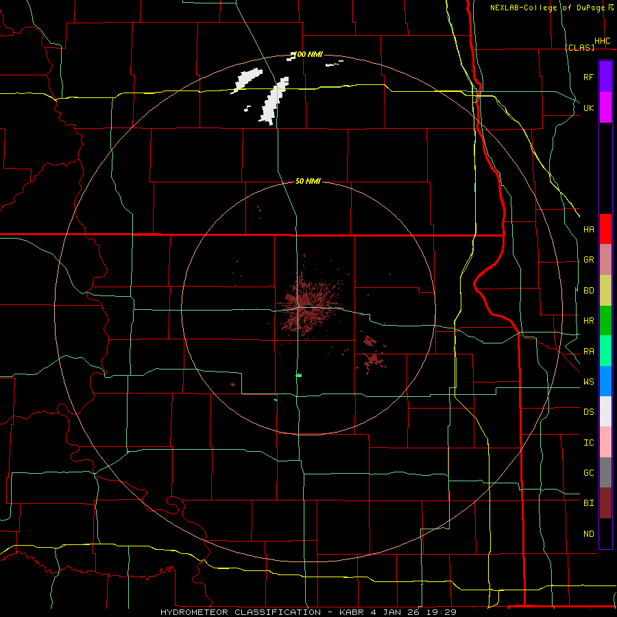
Task: Click the Hydrometeor Classification KABR title
Action: (x=308, y=612)
